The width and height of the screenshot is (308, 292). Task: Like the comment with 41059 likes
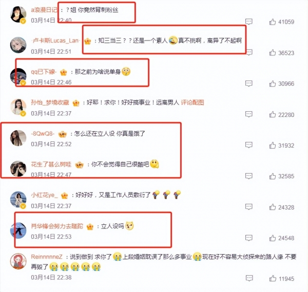pos(273,22)
